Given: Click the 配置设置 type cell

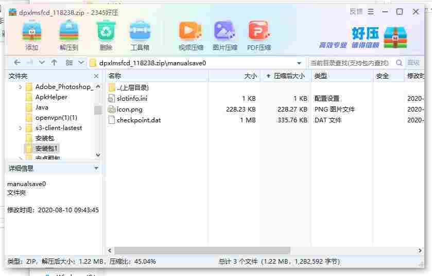Looking at the screenshot, I should tap(327, 98).
